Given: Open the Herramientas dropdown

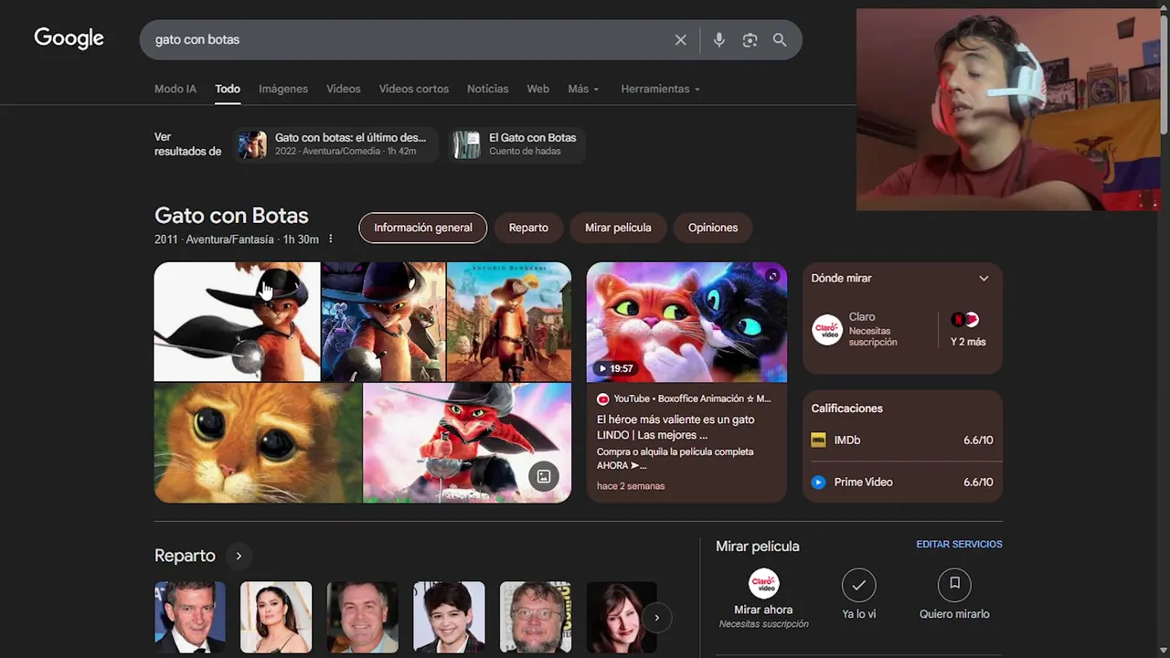Looking at the screenshot, I should click(660, 89).
